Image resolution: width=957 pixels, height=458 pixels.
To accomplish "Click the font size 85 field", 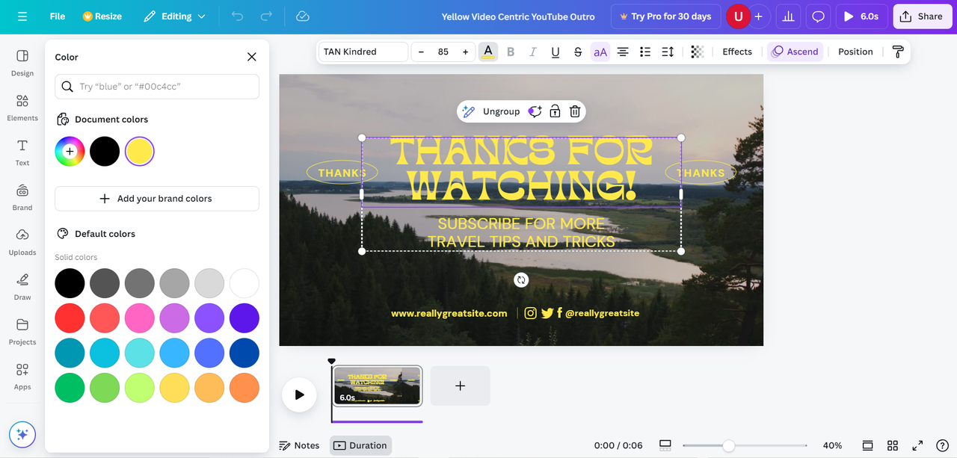I will pos(443,52).
